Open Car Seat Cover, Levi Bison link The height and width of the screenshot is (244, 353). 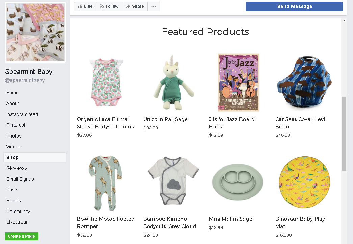pos(300,123)
